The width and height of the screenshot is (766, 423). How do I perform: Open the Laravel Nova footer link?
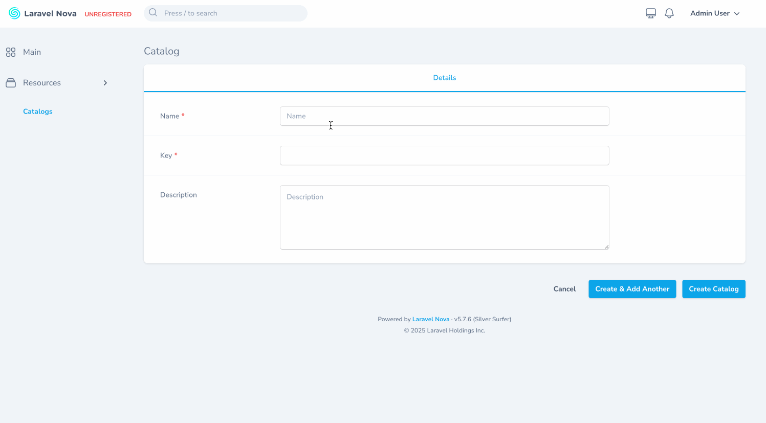430,319
